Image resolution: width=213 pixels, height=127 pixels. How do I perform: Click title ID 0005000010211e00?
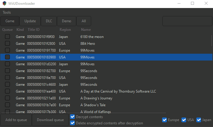click(x=41, y=98)
